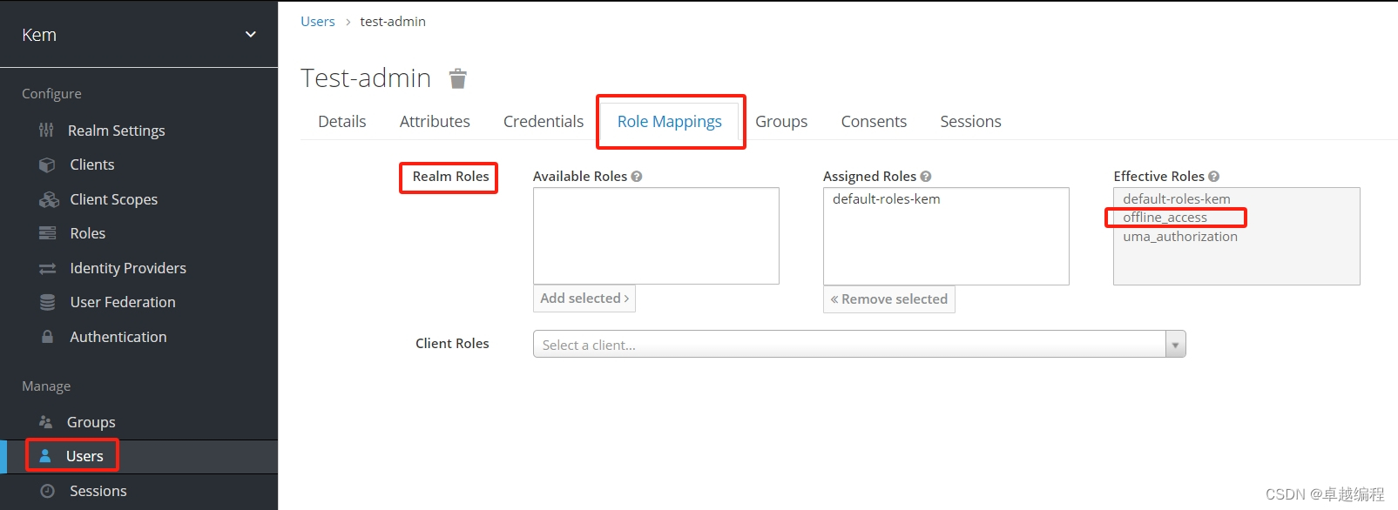1398x510 pixels.
Task: Open Realm Settings in the sidebar
Action: pos(117,131)
